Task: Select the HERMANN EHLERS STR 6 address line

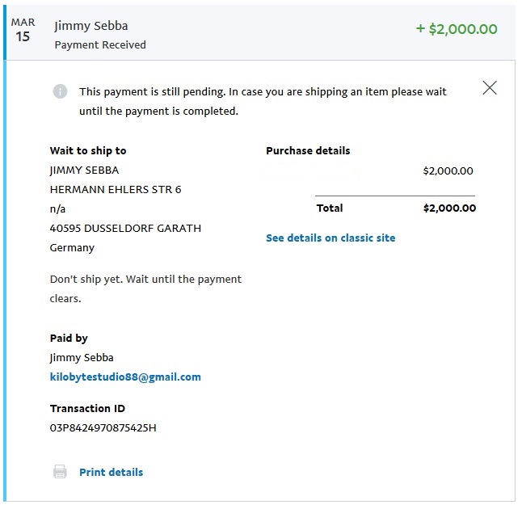Action: click(x=116, y=189)
